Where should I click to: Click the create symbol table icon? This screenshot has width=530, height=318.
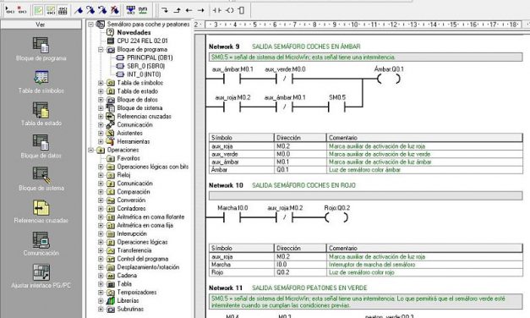coord(143,10)
